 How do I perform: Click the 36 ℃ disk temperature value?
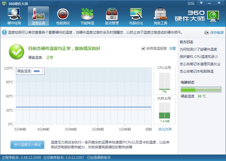coord(202,96)
